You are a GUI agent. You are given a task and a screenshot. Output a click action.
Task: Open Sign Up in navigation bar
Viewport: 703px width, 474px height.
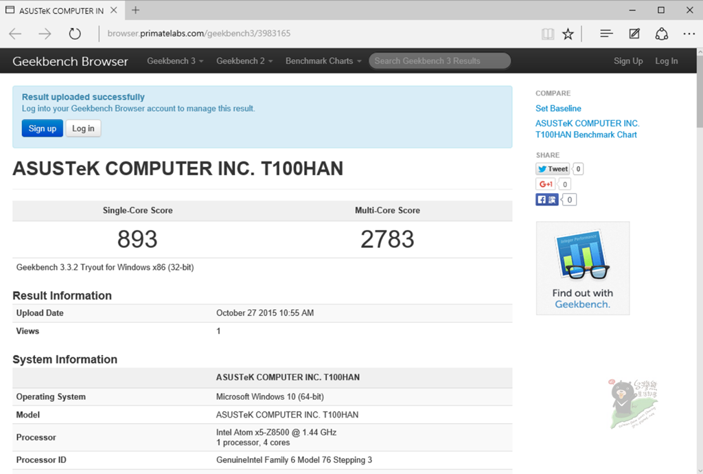click(x=628, y=61)
